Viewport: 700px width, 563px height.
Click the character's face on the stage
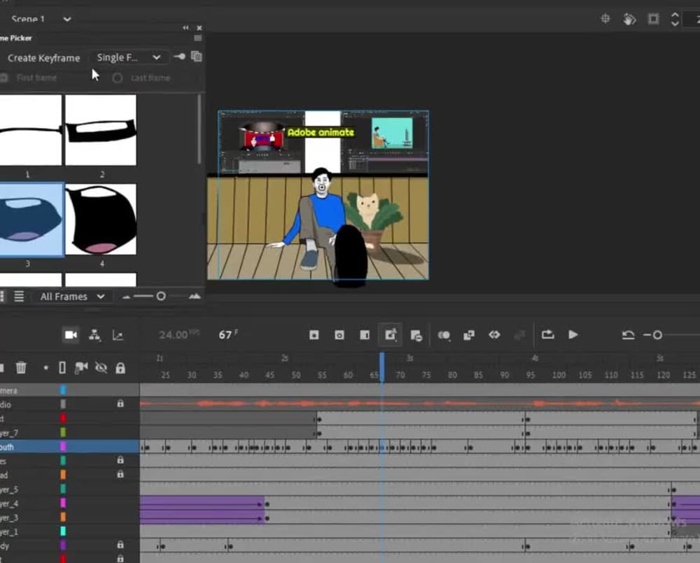321,184
